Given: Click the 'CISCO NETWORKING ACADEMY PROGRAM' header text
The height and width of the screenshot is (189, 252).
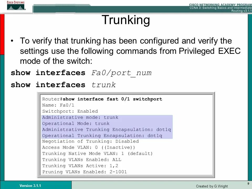Looking at the screenshot, I should [x=220, y=5].
